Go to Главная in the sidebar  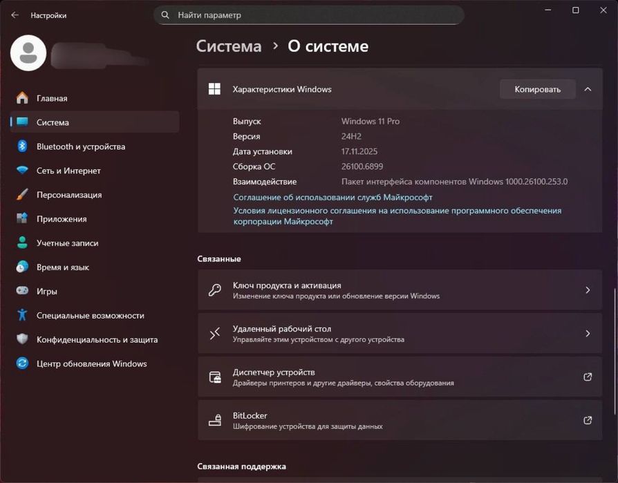click(95, 98)
